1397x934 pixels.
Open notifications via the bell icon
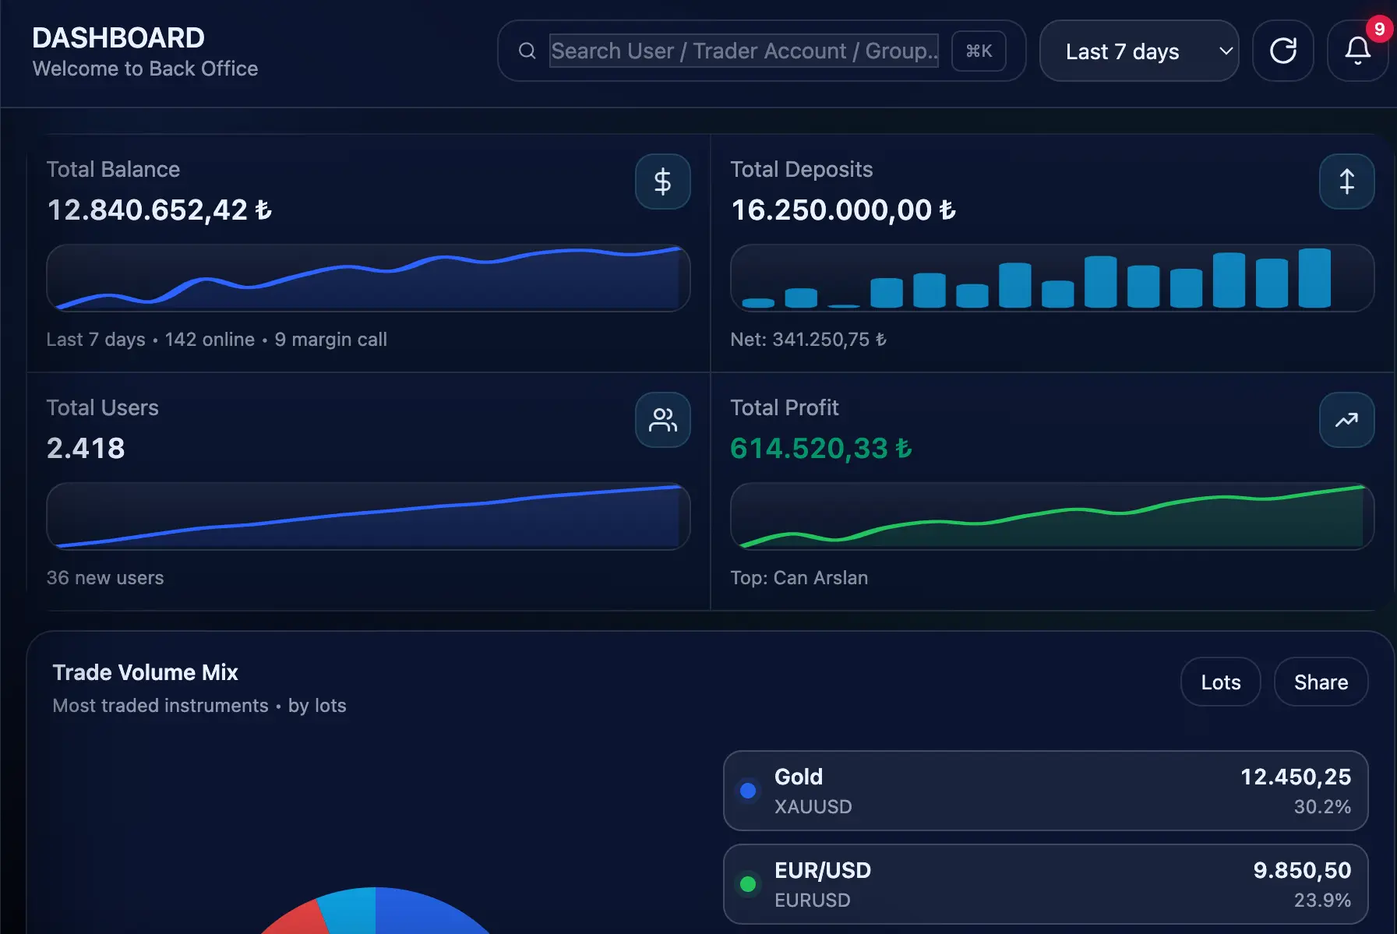click(x=1357, y=51)
